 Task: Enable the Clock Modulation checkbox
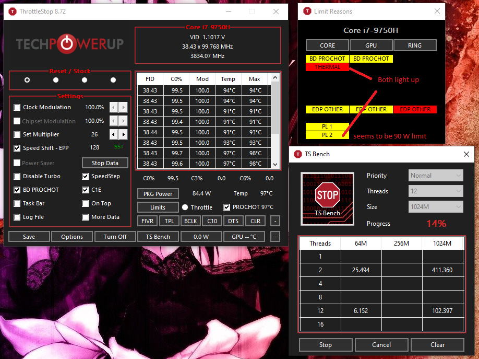click(x=17, y=108)
